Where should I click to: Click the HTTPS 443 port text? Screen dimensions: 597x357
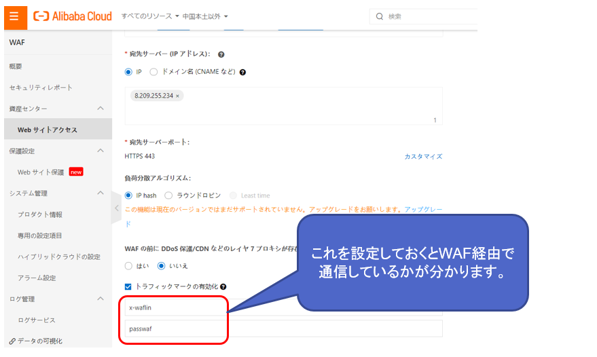(x=140, y=156)
